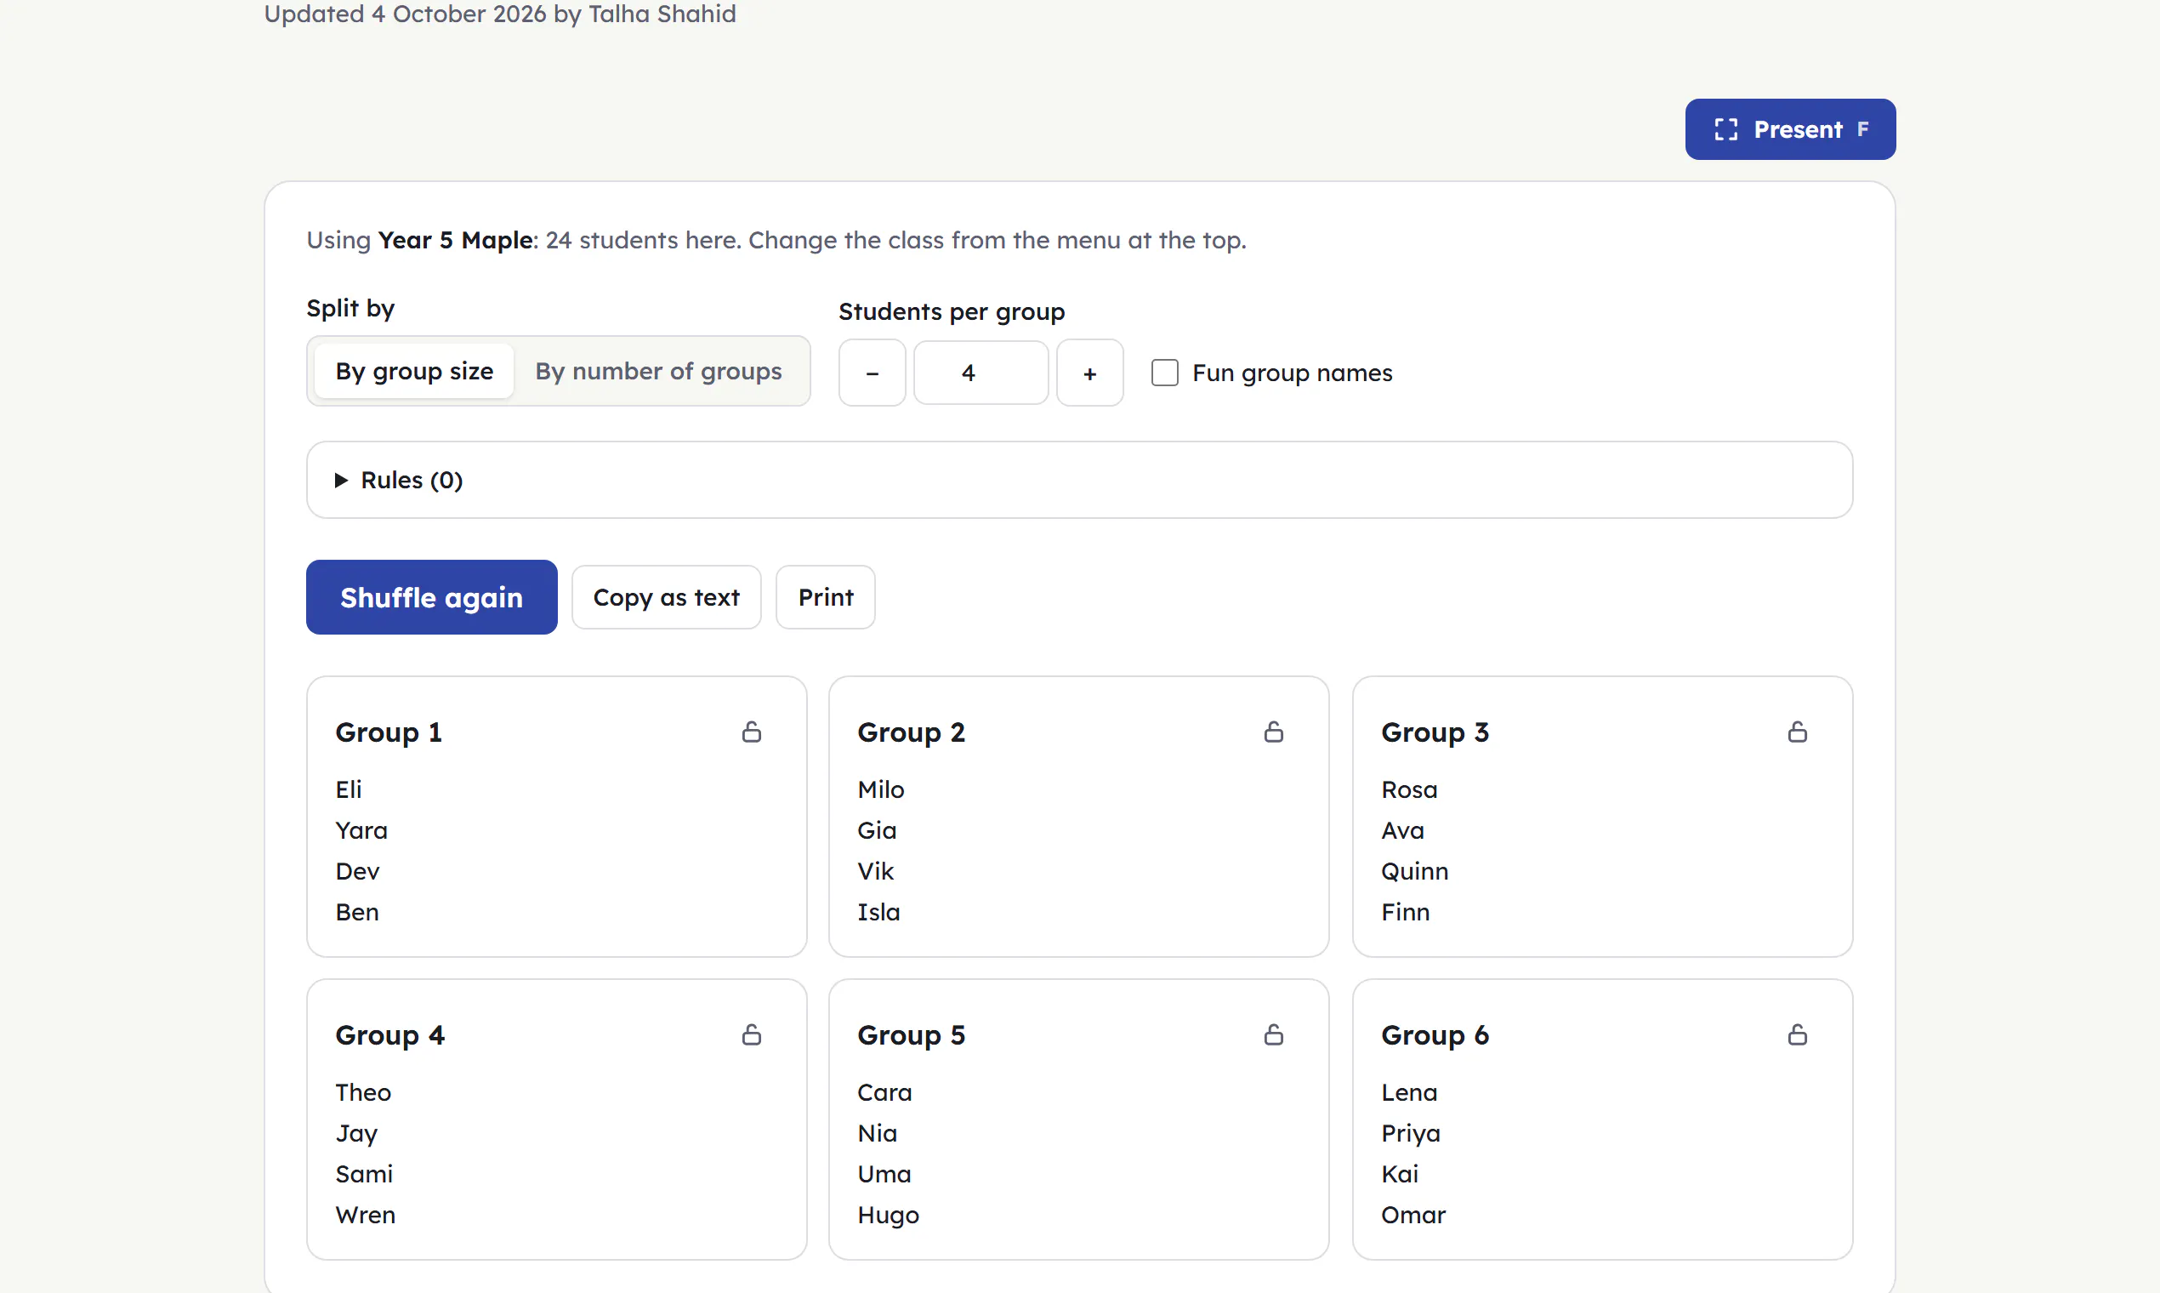The height and width of the screenshot is (1293, 2160).
Task: Lock Group 1 with its padlock icon
Action: point(752,732)
